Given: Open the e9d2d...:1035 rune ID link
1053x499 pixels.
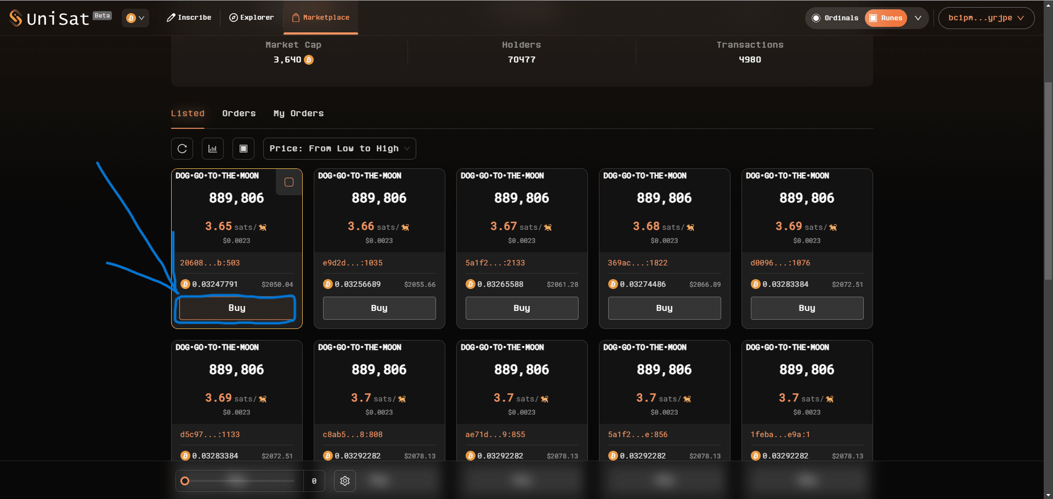Looking at the screenshot, I should 353,263.
